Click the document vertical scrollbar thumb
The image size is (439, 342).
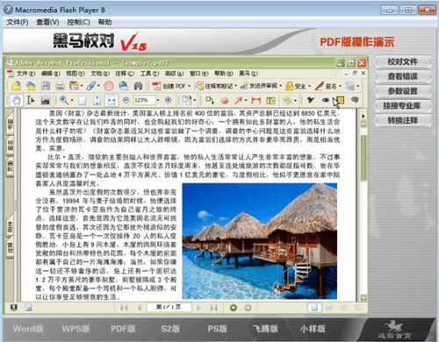pyautogui.click(x=363, y=157)
